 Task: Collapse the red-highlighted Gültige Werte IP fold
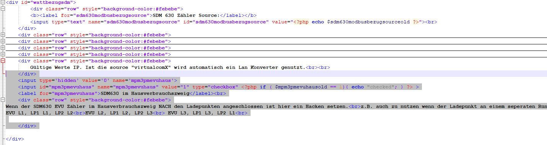click(3, 61)
